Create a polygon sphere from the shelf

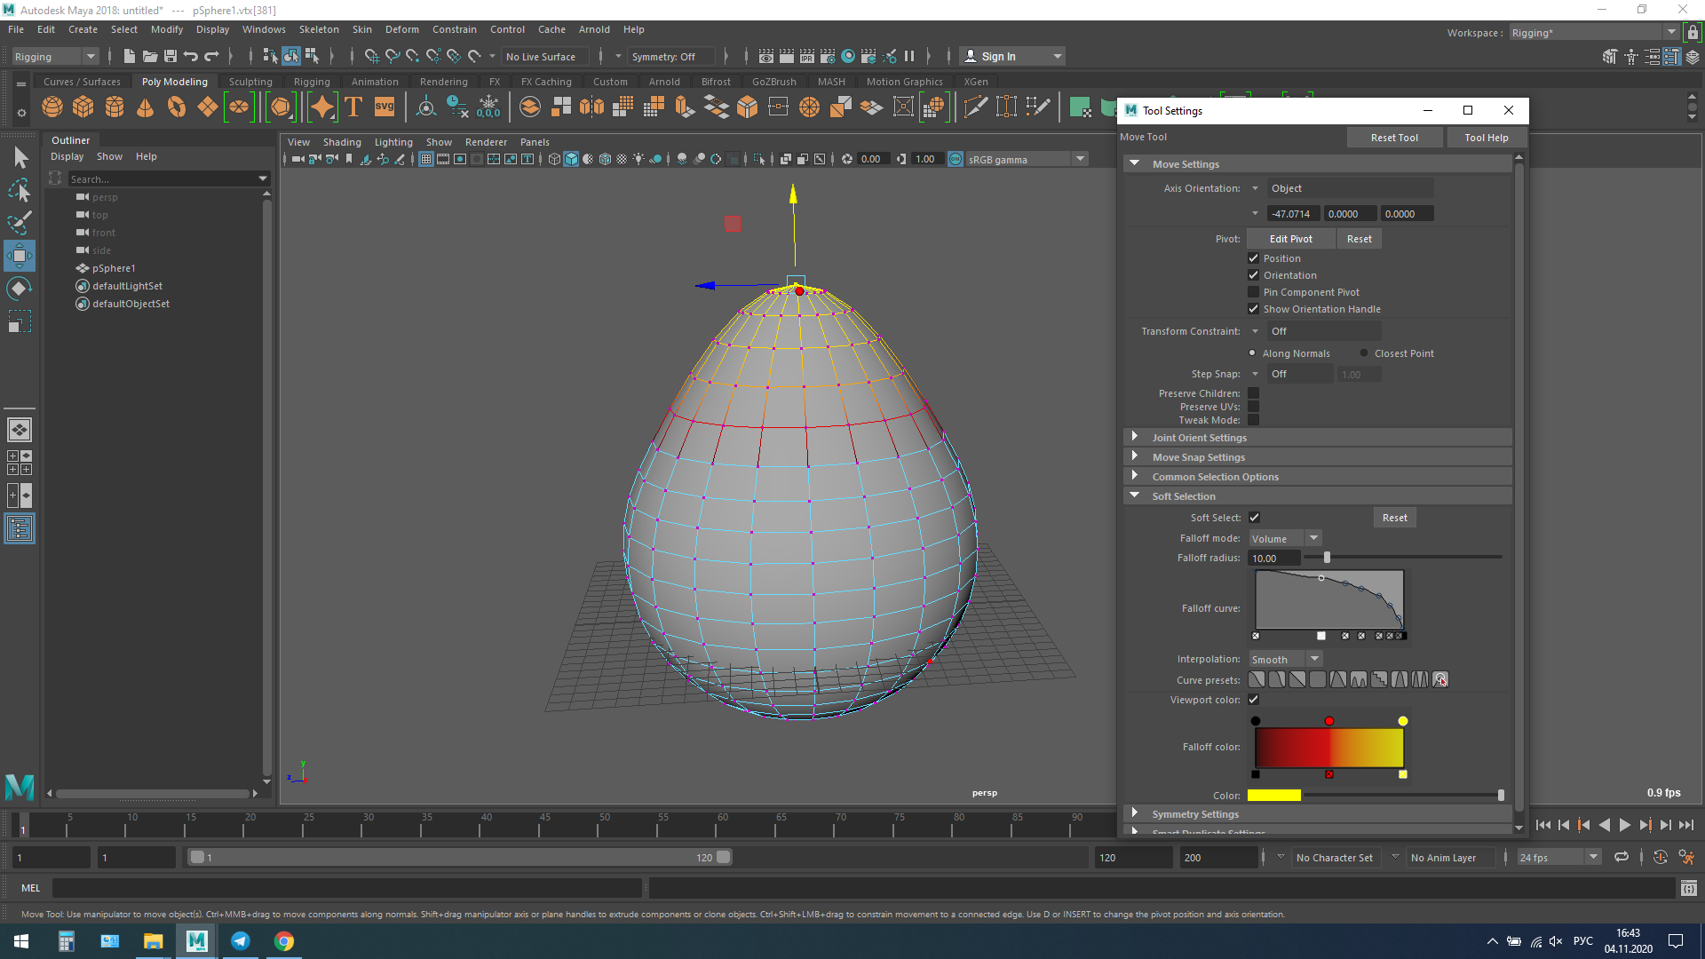tap(52, 107)
